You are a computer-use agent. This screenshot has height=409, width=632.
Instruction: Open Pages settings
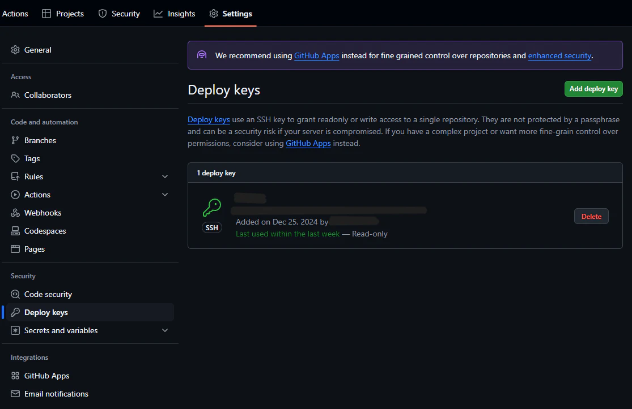point(90,249)
